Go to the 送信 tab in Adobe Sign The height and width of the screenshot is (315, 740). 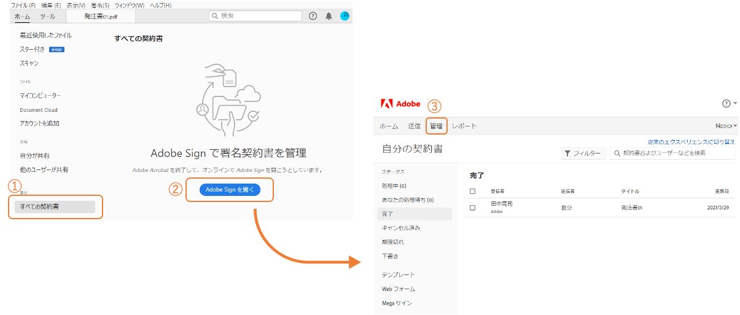pos(414,126)
